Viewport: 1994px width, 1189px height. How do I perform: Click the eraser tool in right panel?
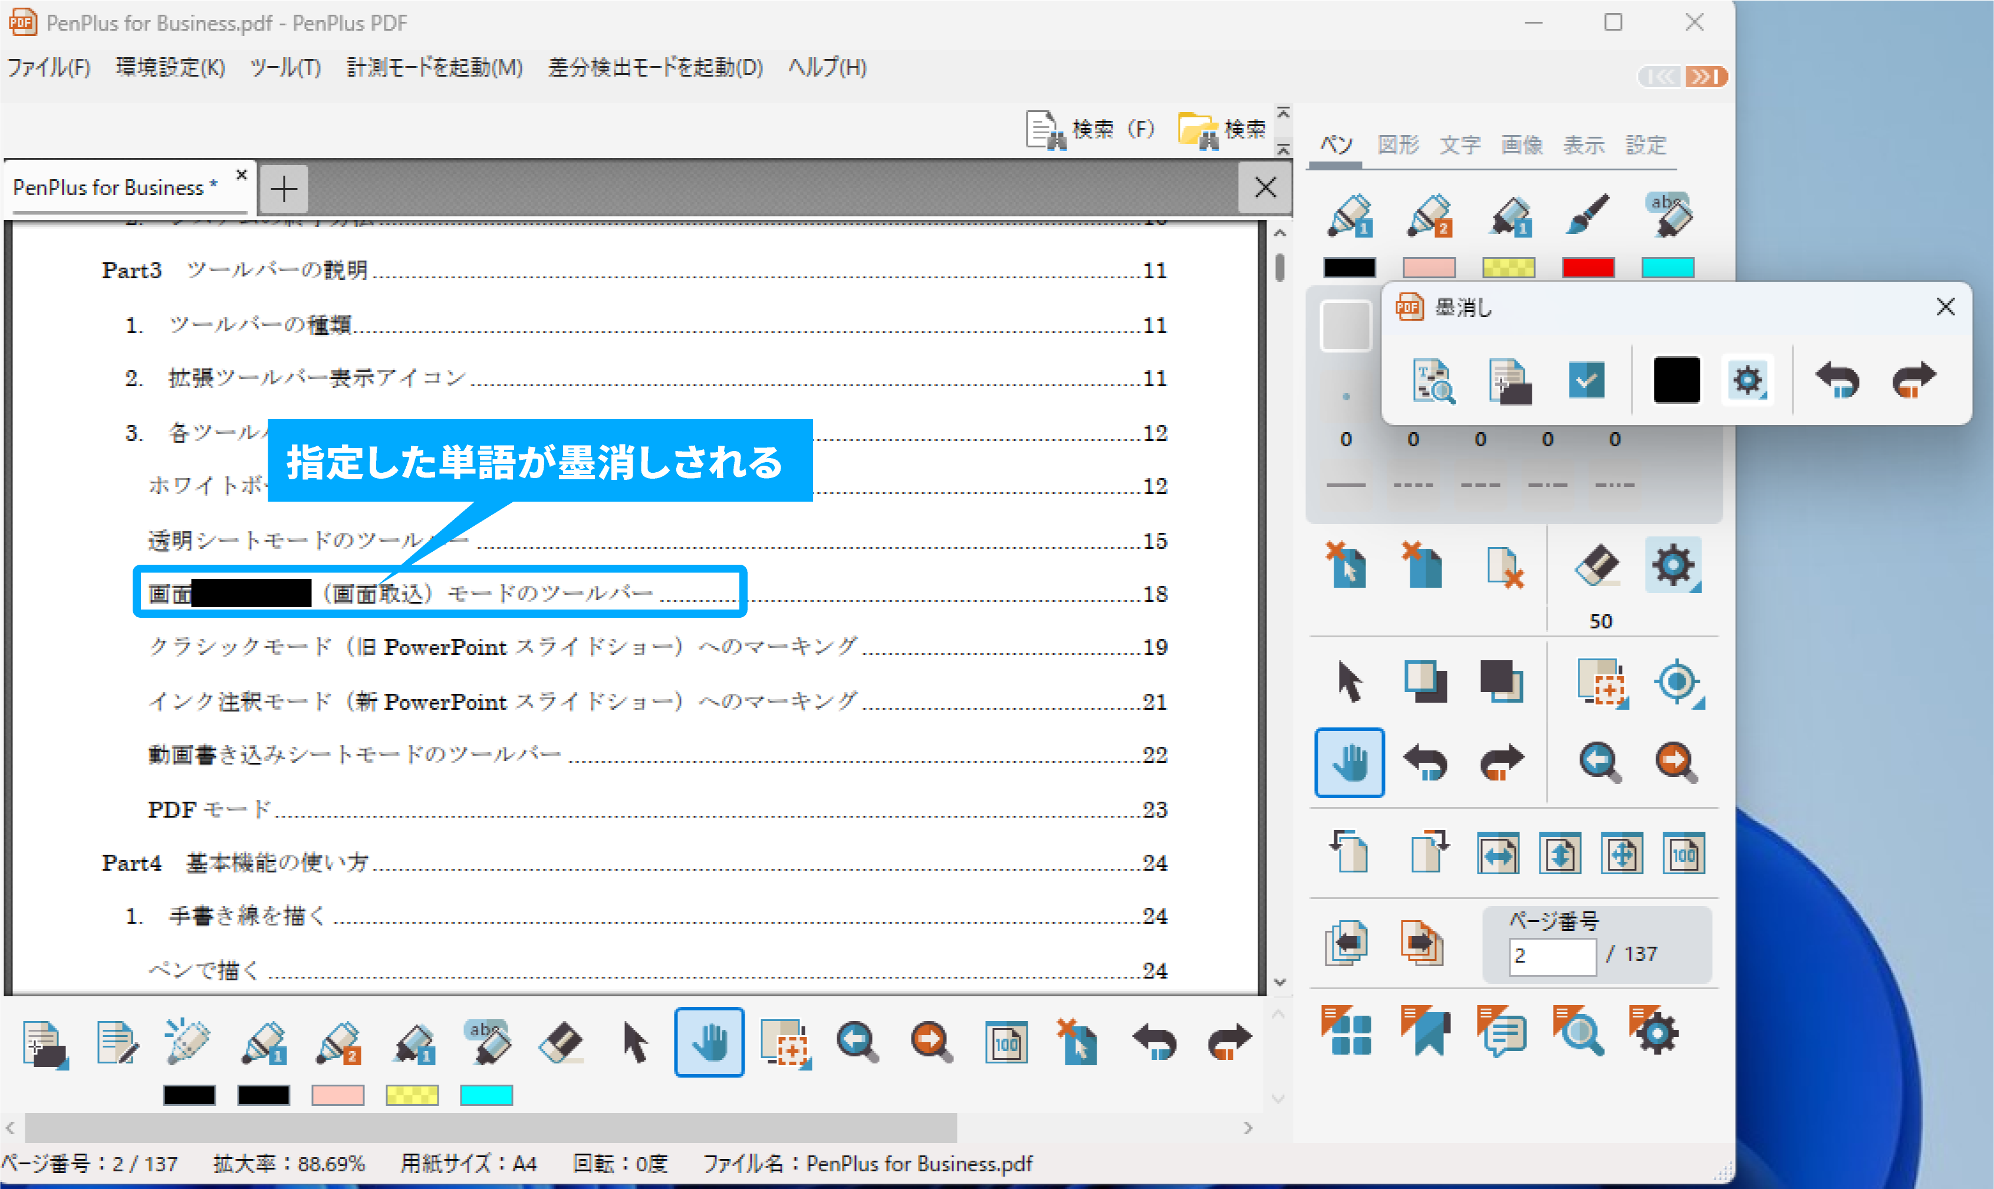1597,567
